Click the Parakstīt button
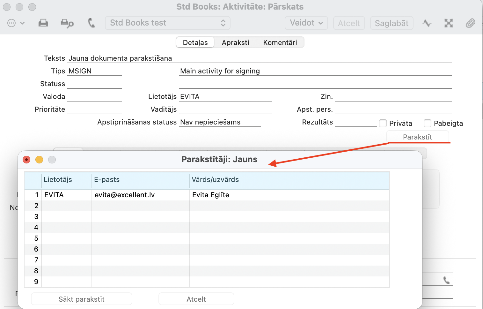Screen dimensions: 483x309 pyautogui.click(x=417, y=137)
